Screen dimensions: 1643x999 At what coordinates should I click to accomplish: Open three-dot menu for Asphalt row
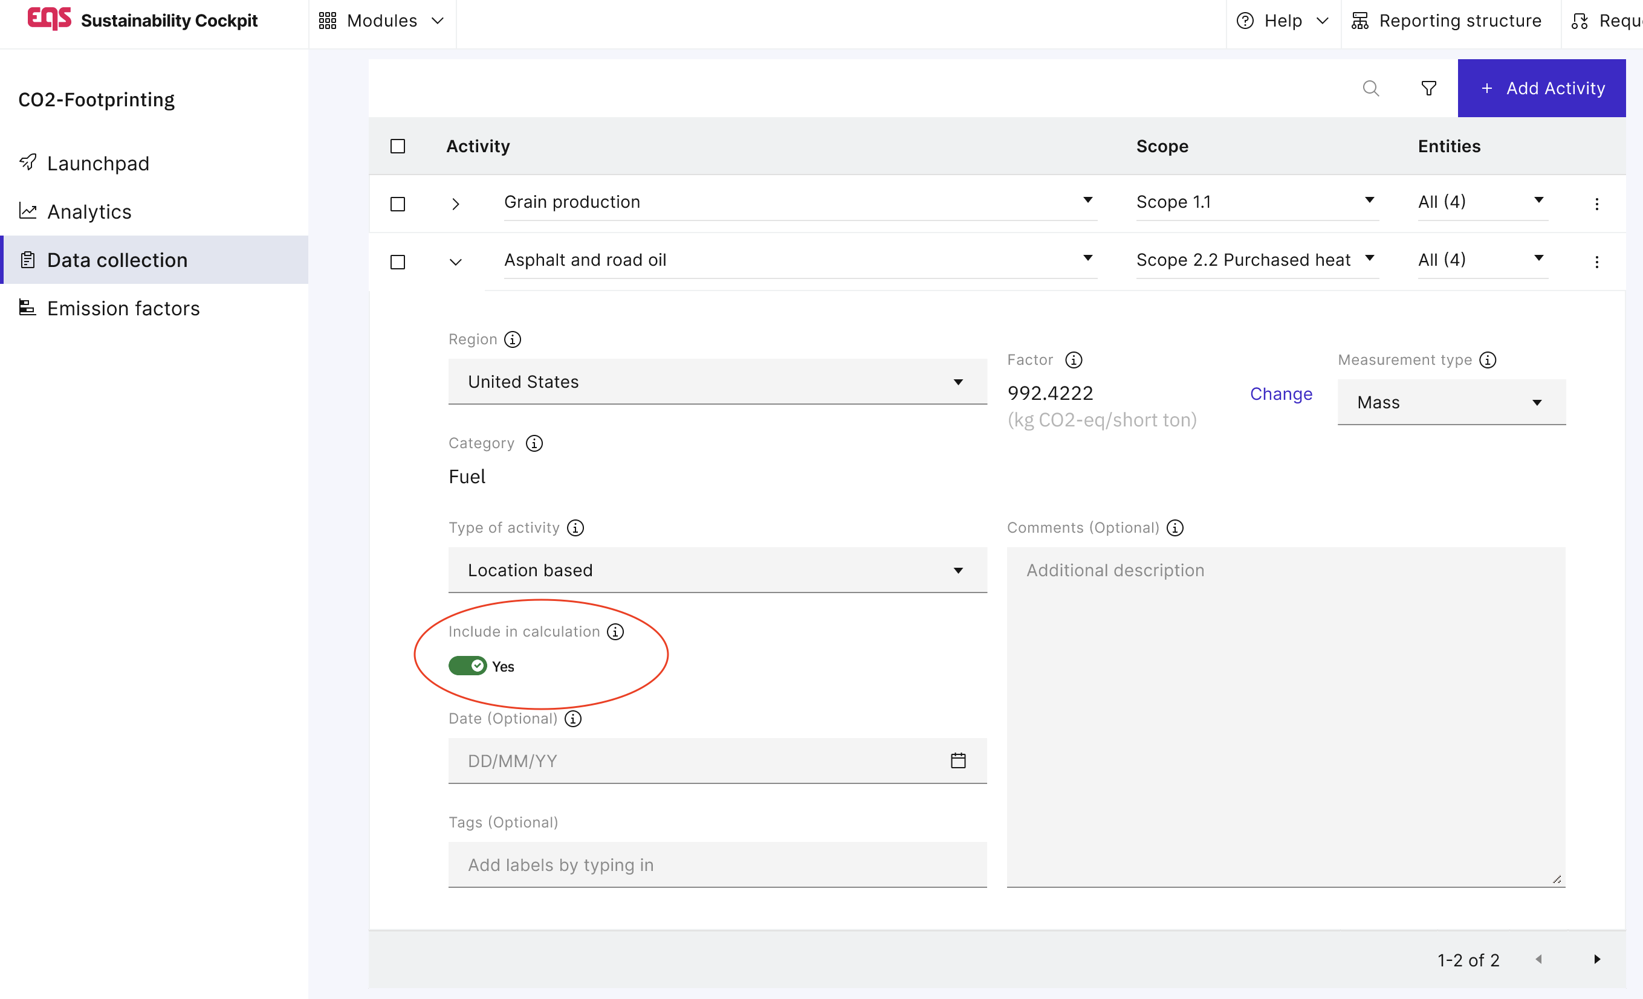[1596, 262]
